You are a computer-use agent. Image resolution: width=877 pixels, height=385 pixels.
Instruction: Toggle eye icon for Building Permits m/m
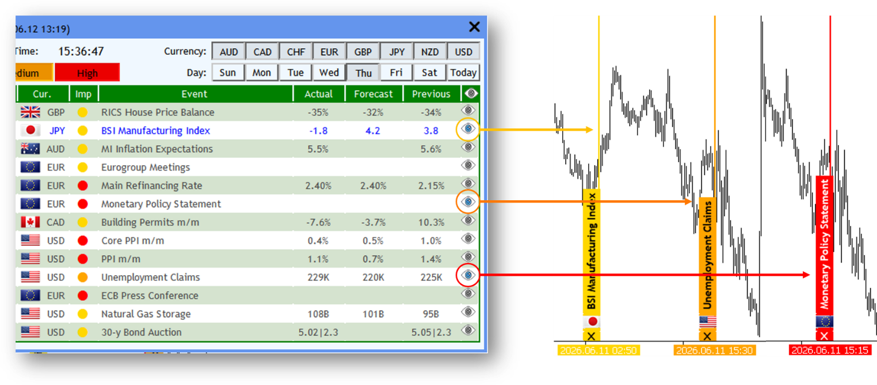tap(469, 220)
